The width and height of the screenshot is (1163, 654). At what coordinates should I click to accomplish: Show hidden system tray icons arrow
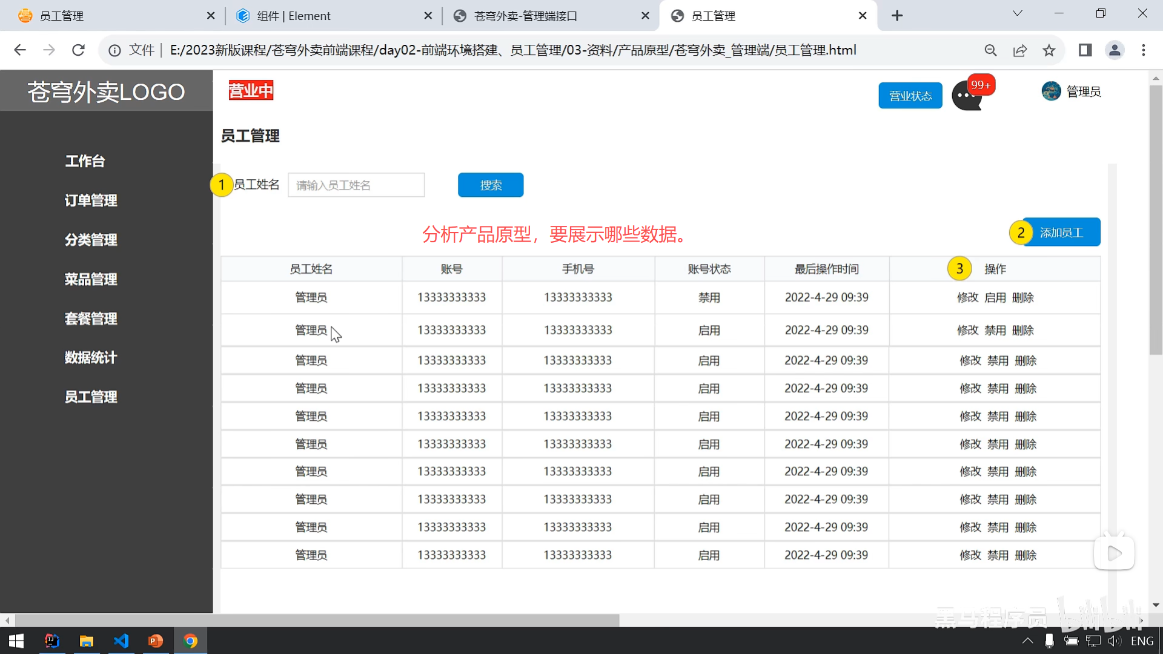point(1027,641)
